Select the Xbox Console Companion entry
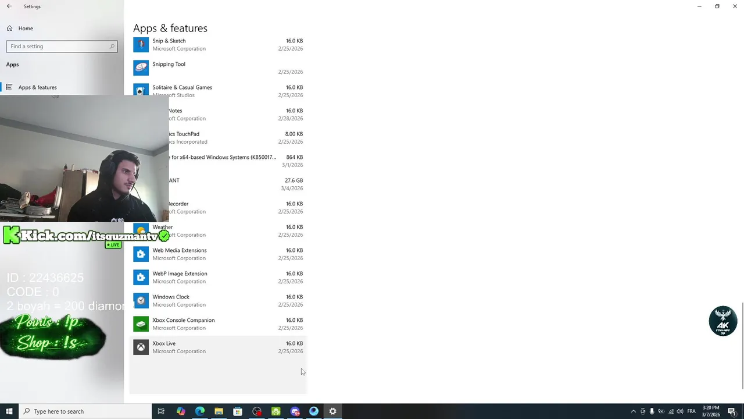744x419 pixels. click(x=218, y=324)
